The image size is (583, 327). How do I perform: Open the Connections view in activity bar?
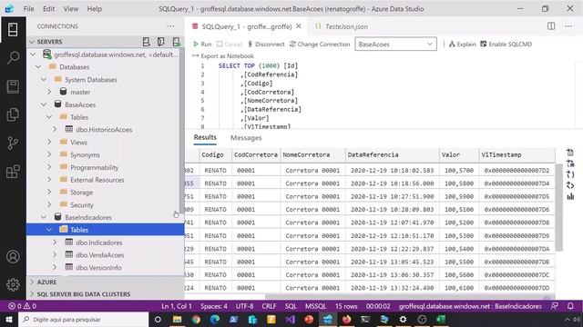13,29
